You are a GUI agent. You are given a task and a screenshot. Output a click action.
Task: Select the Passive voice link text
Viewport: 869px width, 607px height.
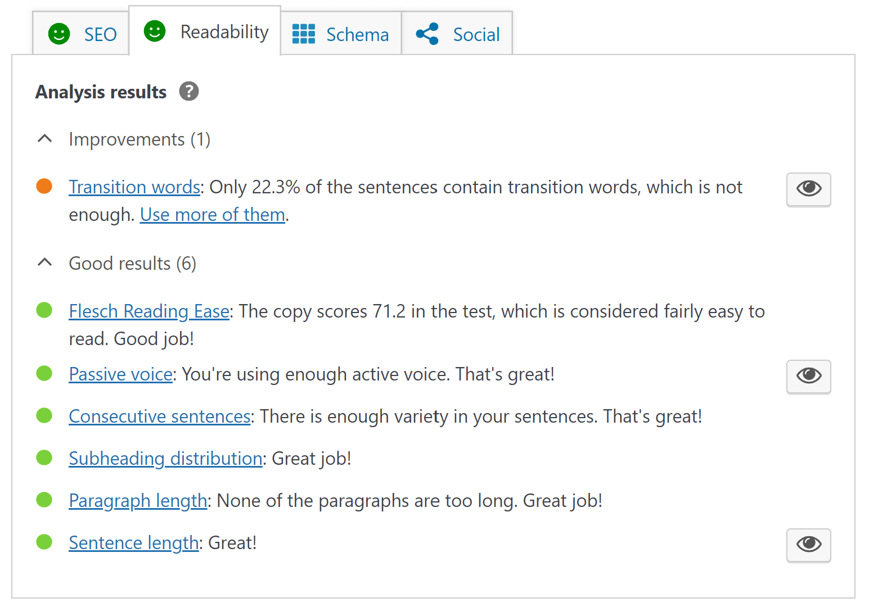[x=120, y=374]
